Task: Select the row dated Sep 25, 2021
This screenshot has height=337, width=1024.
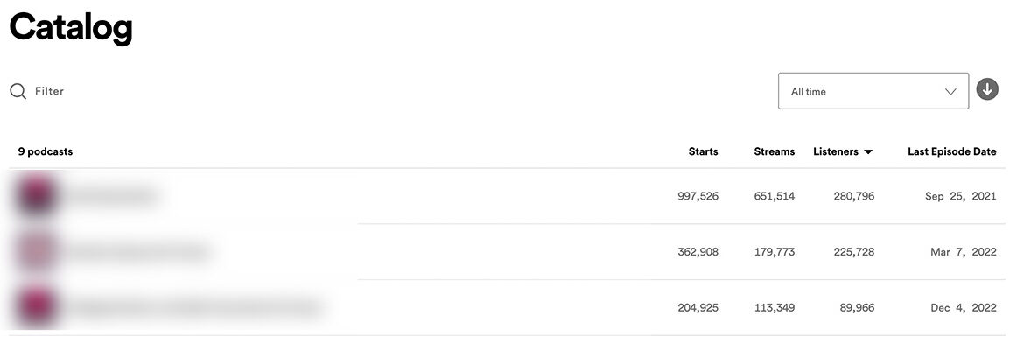Action: (x=508, y=196)
